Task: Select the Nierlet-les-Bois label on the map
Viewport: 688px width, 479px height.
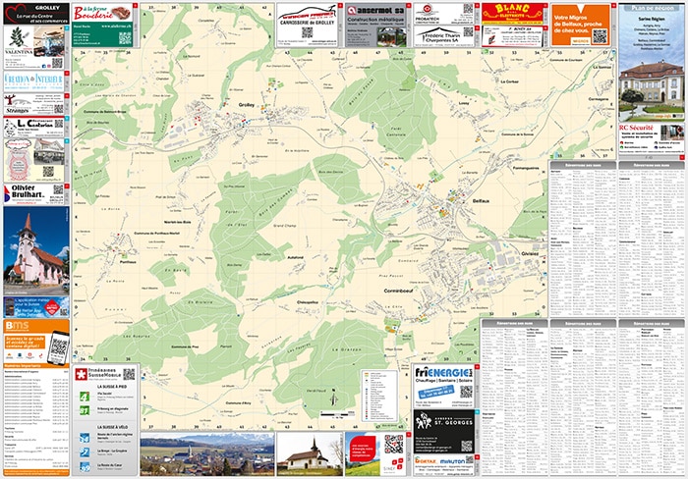Action: click(x=178, y=222)
